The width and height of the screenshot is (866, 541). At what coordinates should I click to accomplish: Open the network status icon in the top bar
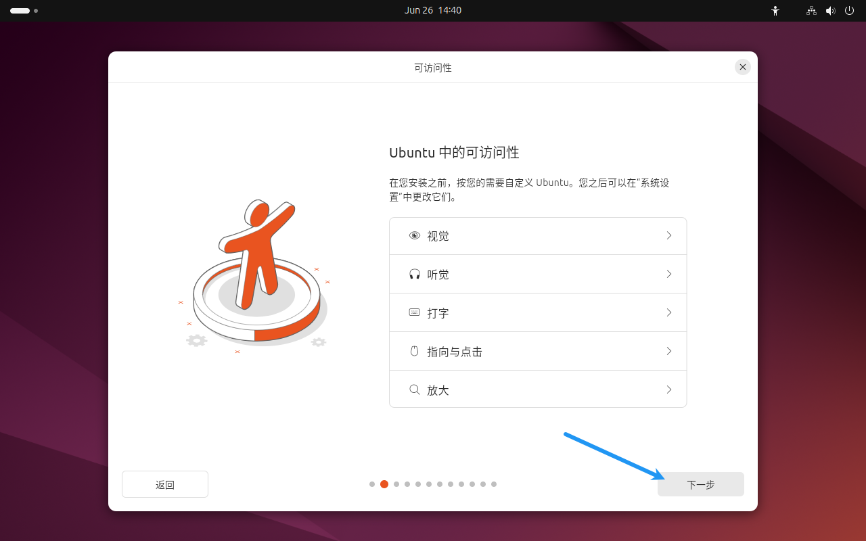coord(812,11)
